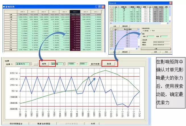Image resolution: width=186 pixels, height=126 pixels.
Task: Select the 绝对值 radio button
Action: coord(143,31)
